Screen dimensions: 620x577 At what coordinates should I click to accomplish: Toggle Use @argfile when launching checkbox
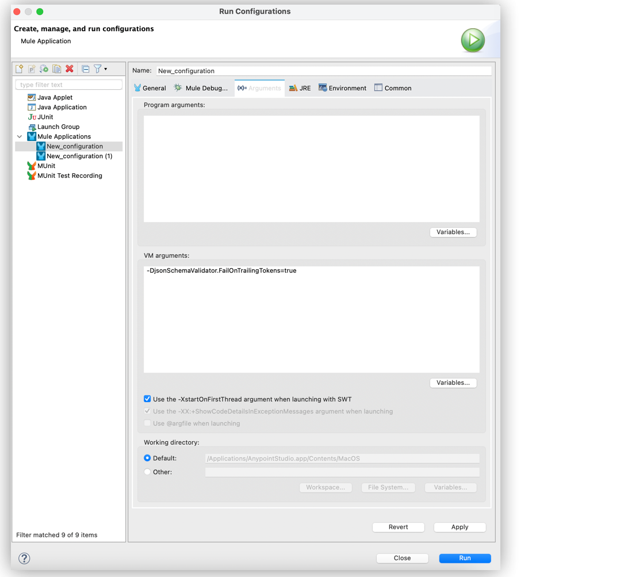(x=147, y=423)
